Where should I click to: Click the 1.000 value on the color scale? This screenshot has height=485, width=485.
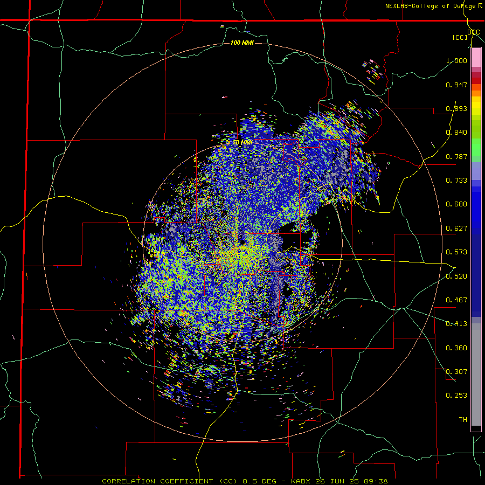(456, 60)
